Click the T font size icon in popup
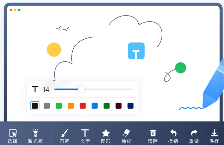 pos(35,89)
